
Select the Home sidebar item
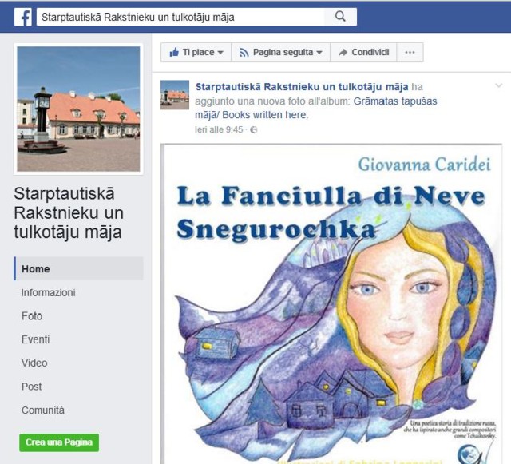(x=78, y=268)
